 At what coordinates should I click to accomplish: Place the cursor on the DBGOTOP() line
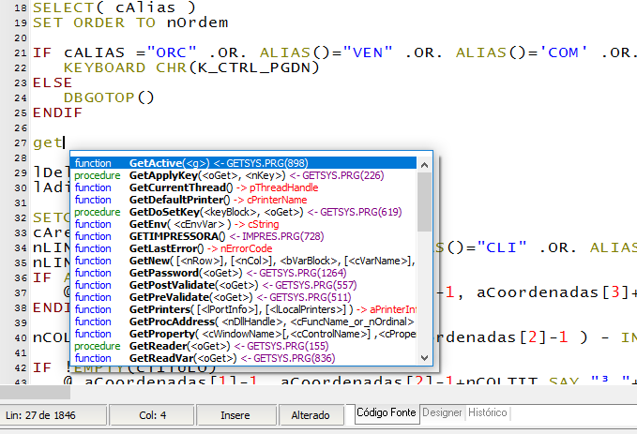[109, 97]
